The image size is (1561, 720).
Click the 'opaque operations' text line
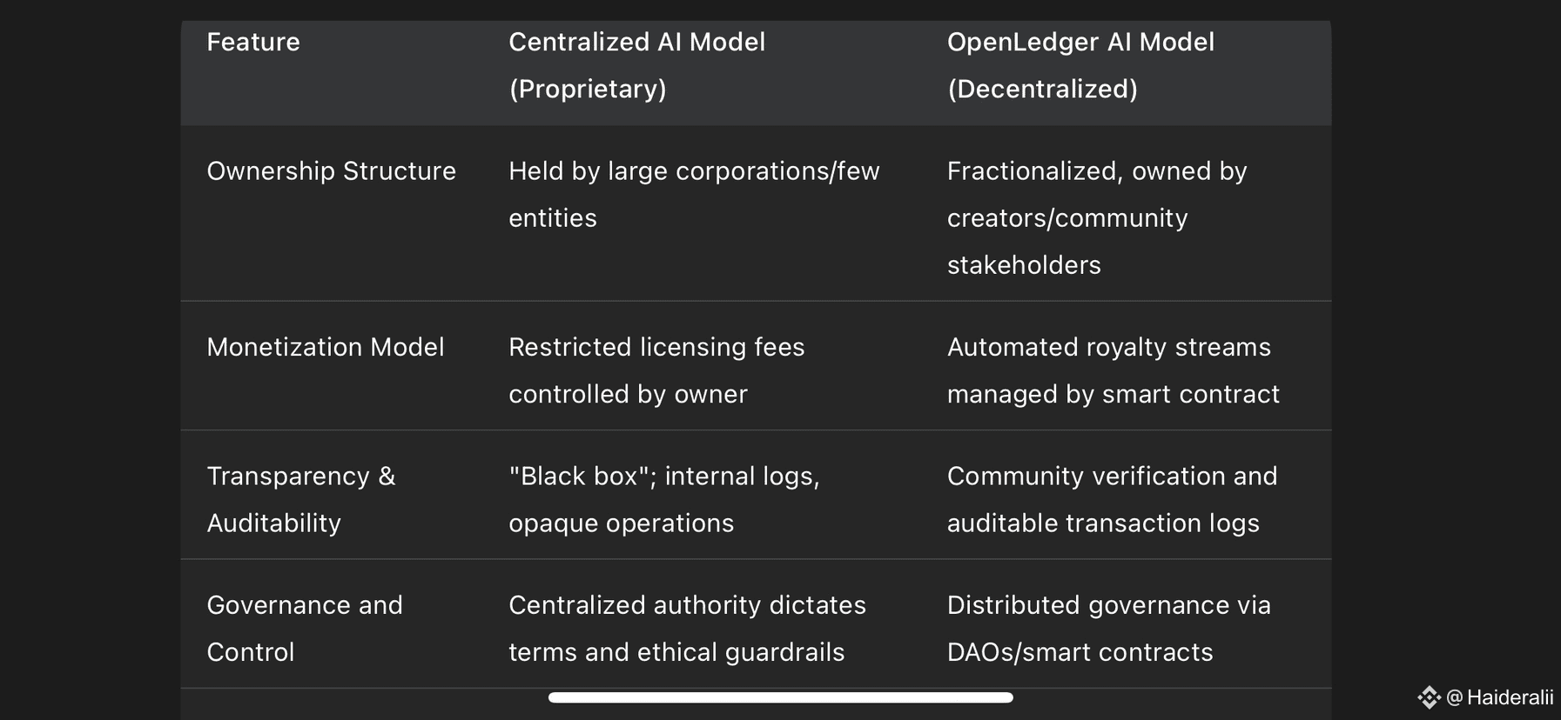click(x=622, y=523)
